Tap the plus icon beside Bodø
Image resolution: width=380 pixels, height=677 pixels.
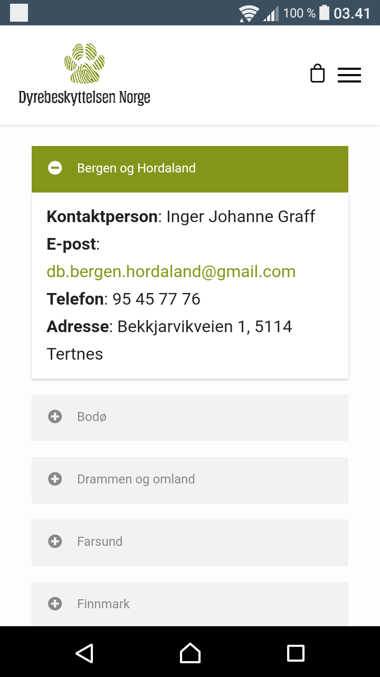coord(55,417)
